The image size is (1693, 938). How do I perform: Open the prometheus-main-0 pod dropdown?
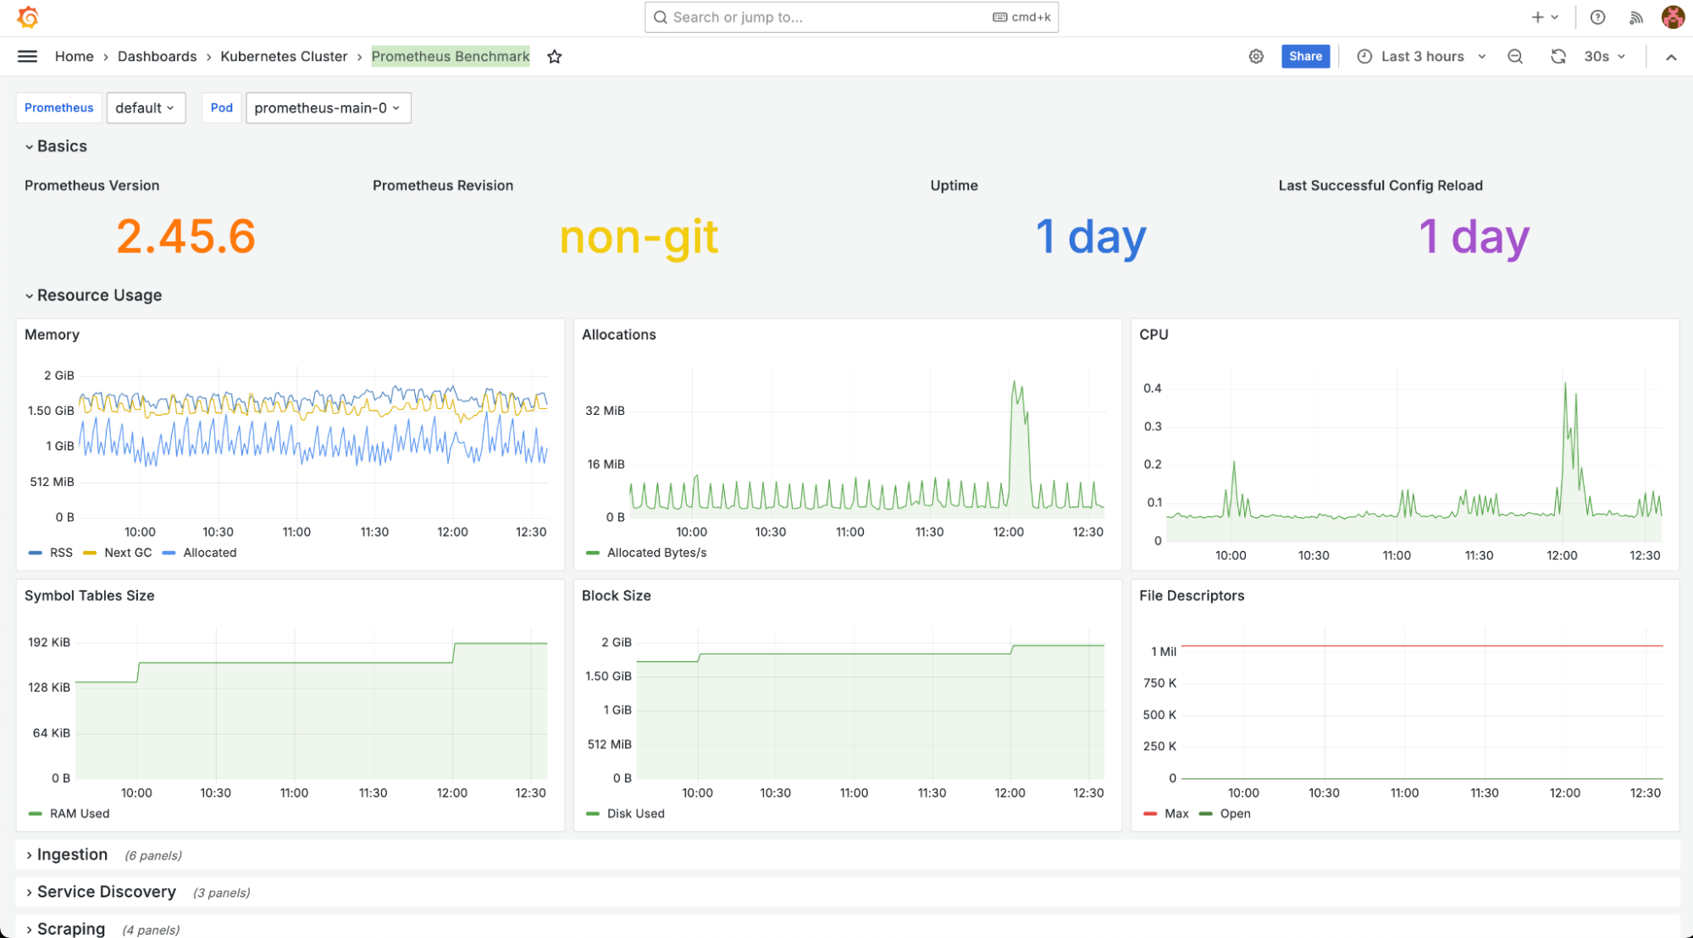pos(328,108)
